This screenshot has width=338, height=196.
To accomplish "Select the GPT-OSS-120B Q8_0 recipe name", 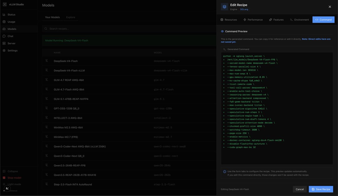I will click(x=67, y=108).
